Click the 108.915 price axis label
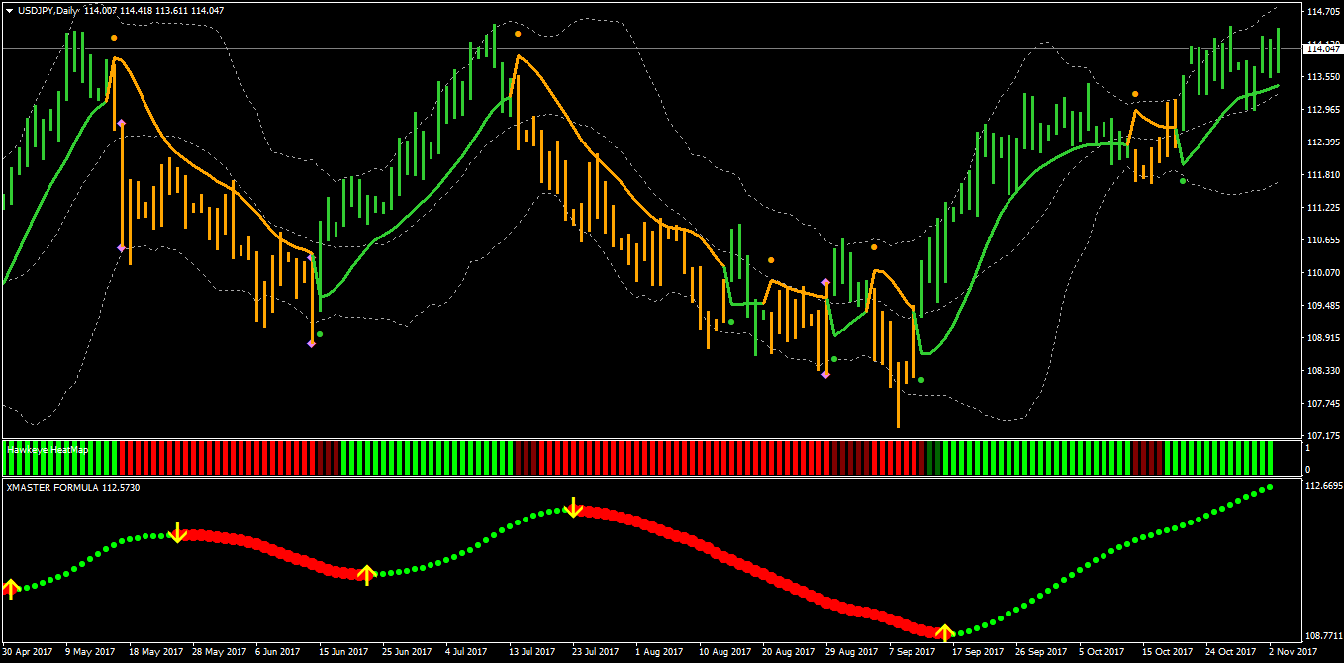1344x663 pixels. pos(1322,338)
